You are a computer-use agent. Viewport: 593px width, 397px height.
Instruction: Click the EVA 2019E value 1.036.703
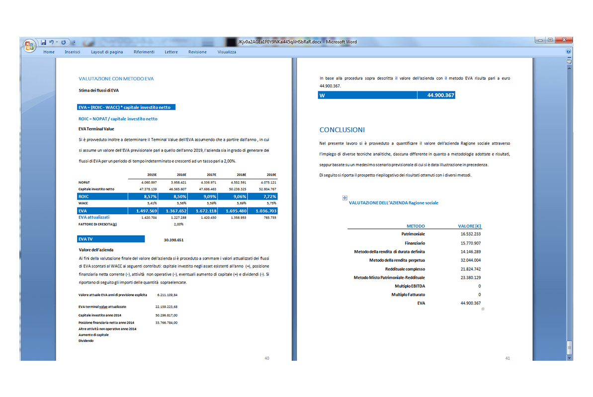263,211
